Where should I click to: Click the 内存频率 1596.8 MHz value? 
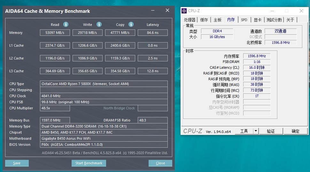tap(257, 56)
